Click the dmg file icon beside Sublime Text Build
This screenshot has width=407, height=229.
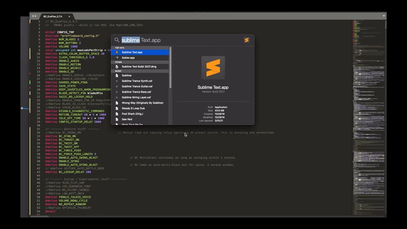(x=117, y=66)
